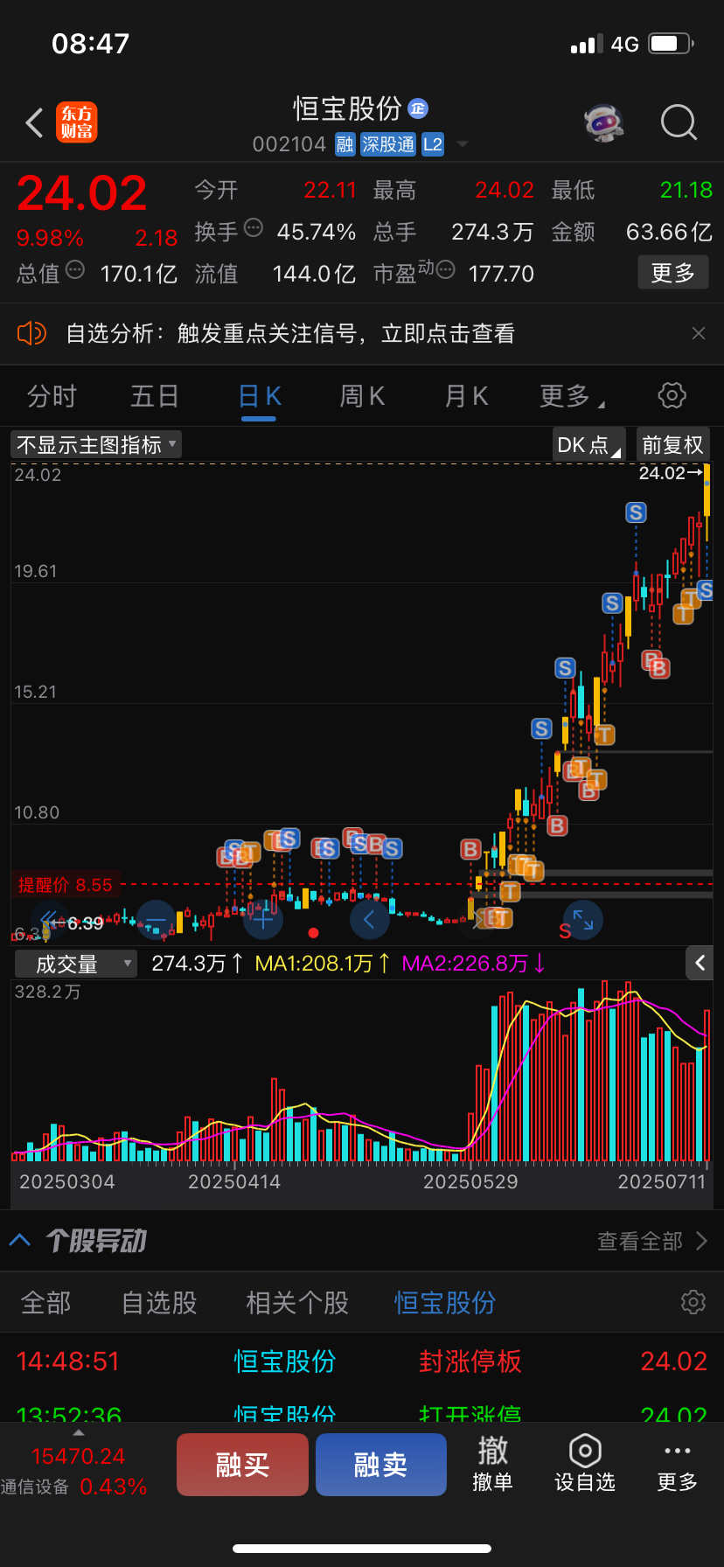Image resolution: width=724 pixels, height=1567 pixels.
Task: Open the bottom-bar 更多 three-dot menu
Action: (x=678, y=1465)
